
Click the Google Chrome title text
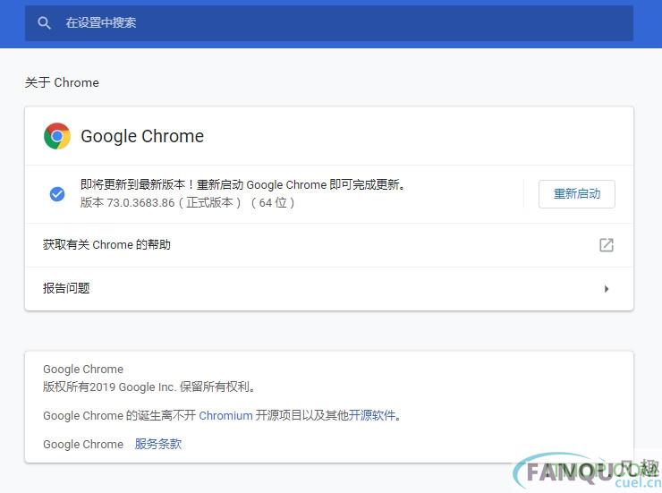(x=142, y=136)
